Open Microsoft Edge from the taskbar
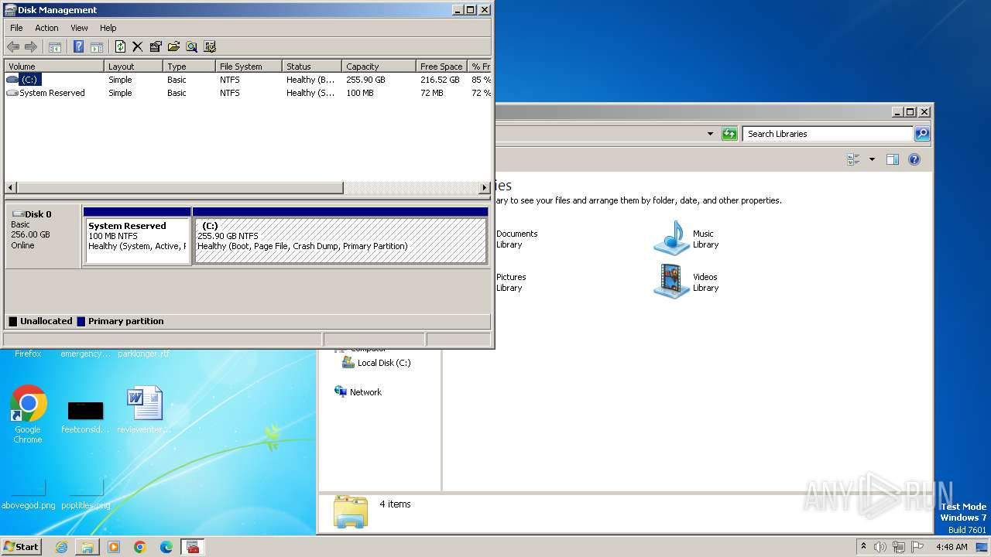The width and height of the screenshot is (991, 557). [x=166, y=547]
